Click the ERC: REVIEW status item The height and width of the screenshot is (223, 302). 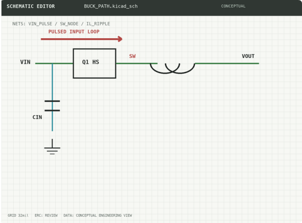click(x=46, y=215)
